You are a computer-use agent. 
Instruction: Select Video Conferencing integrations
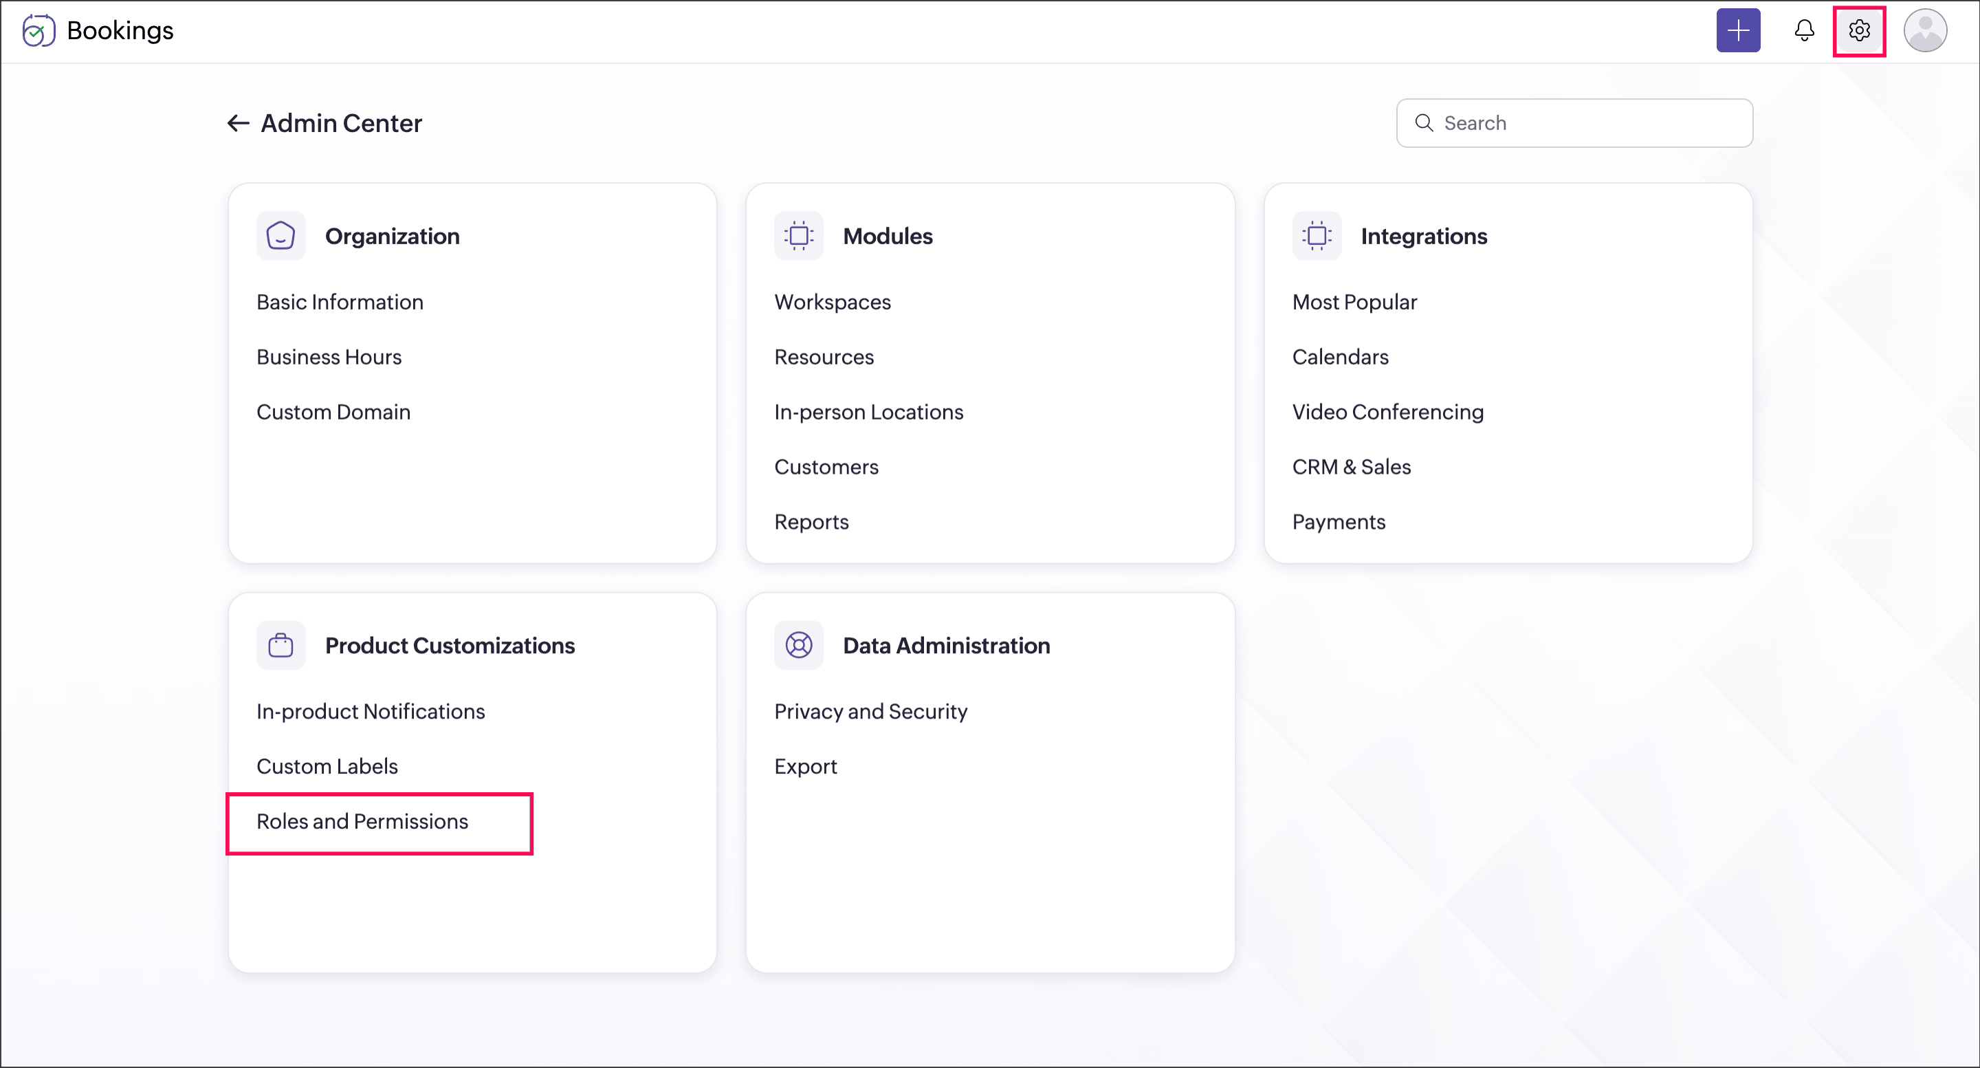tap(1387, 412)
